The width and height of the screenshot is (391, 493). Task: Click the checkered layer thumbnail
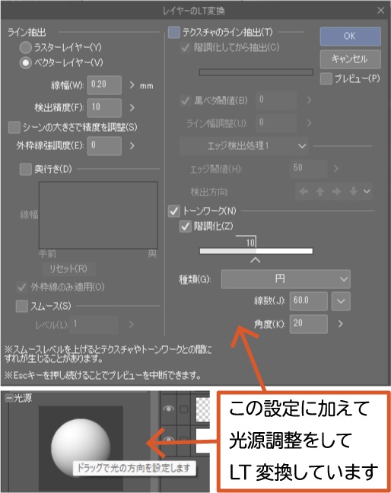click(203, 409)
